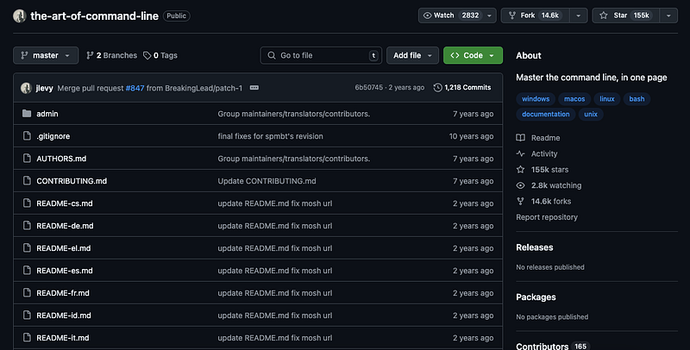The width and height of the screenshot is (690, 350).
Task: Open 'Update CONTRIBUTING.md' commit message
Action: (x=267, y=181)
